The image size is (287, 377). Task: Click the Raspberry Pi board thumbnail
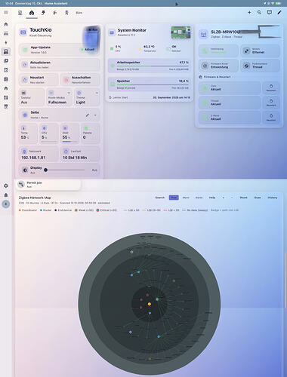click(x=181, y=32)
